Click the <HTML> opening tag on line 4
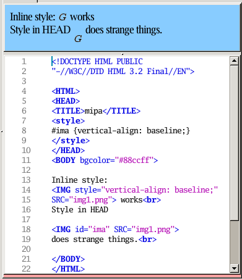Image resolution: width=242 pixels, height=279 pixels. pyautogui.click(x=66, y=91)
